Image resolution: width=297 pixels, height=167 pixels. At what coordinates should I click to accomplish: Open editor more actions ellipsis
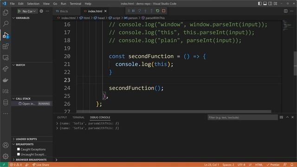pos(292,11)
